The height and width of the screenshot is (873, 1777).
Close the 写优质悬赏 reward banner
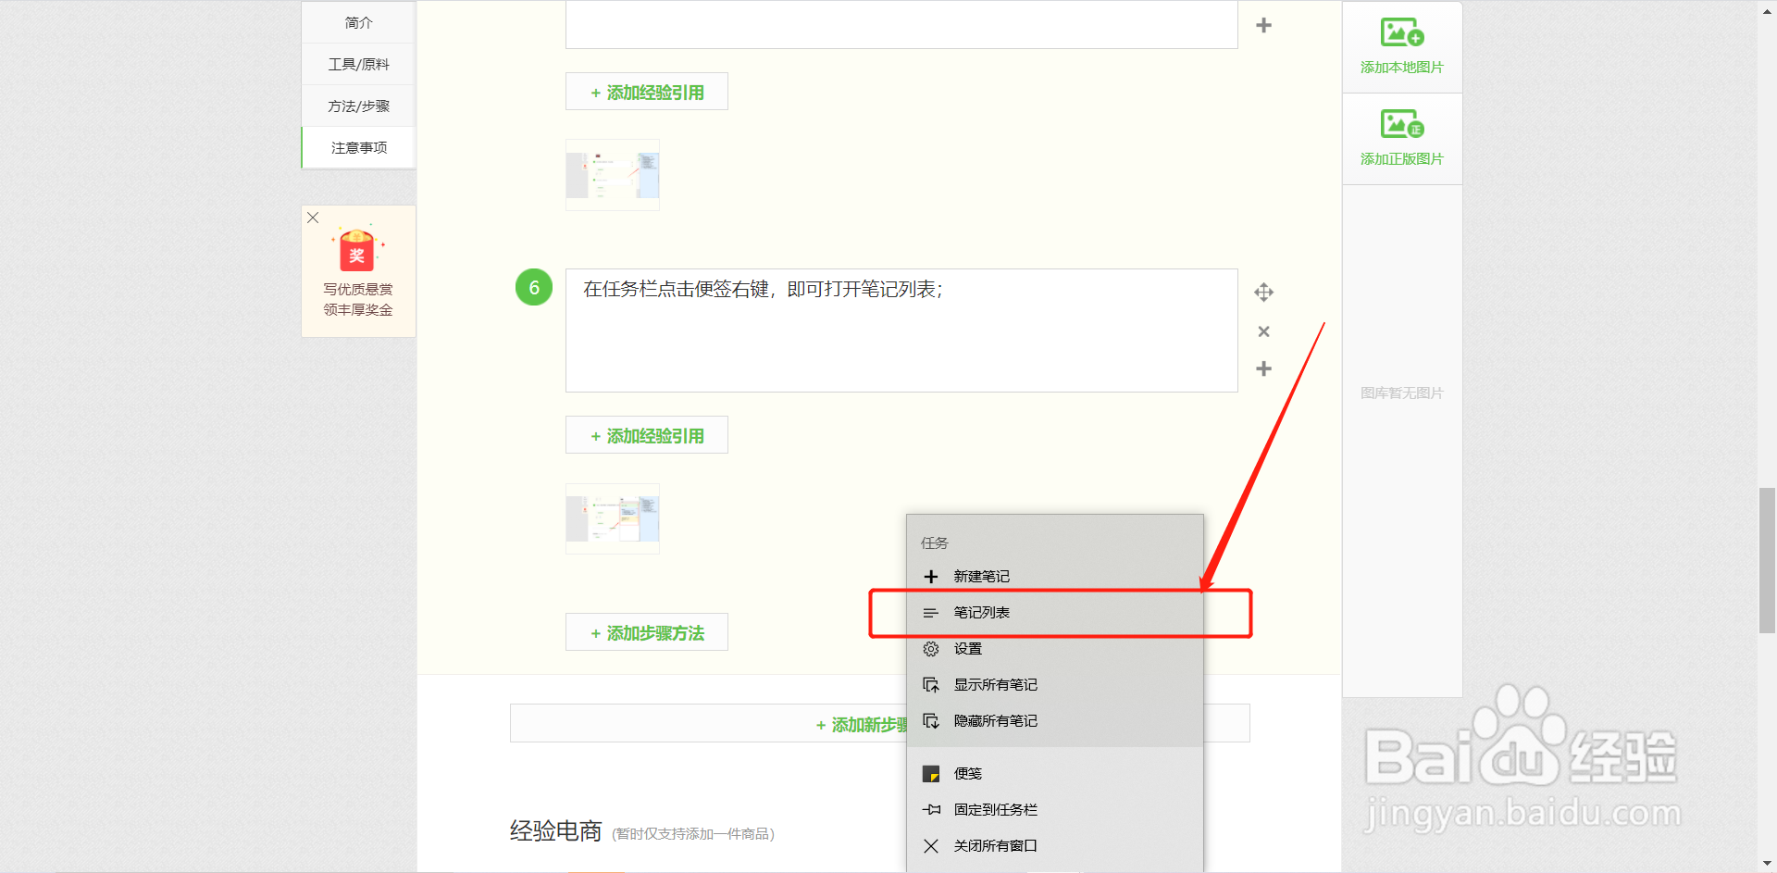tap(312, 218)
